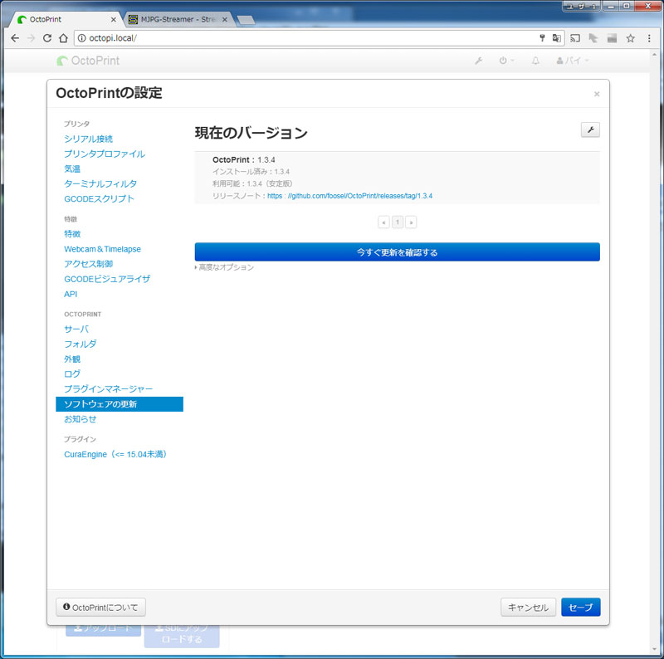Open the ターミナルフィルタ settings section
664x659 pixels.
coord(100,183)
